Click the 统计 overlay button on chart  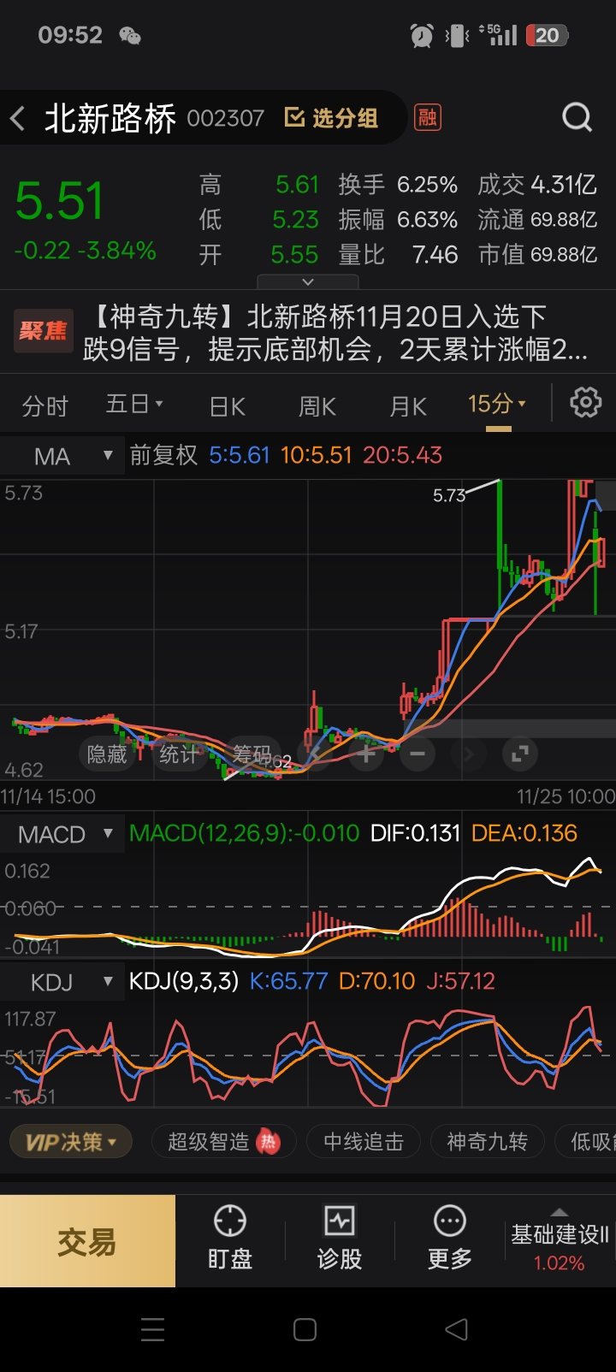click(x=179, y=754)
